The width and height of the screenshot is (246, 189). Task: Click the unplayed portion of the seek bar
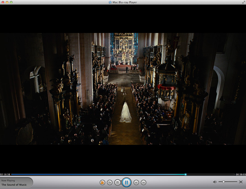[x=210, y=175]
